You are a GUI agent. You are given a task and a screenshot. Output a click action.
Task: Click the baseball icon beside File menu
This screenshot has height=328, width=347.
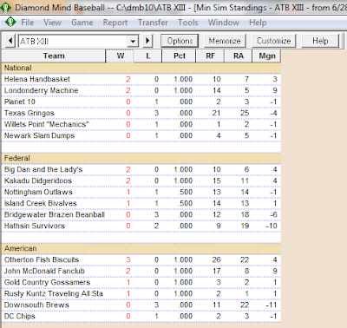click(x=10, y=23)
